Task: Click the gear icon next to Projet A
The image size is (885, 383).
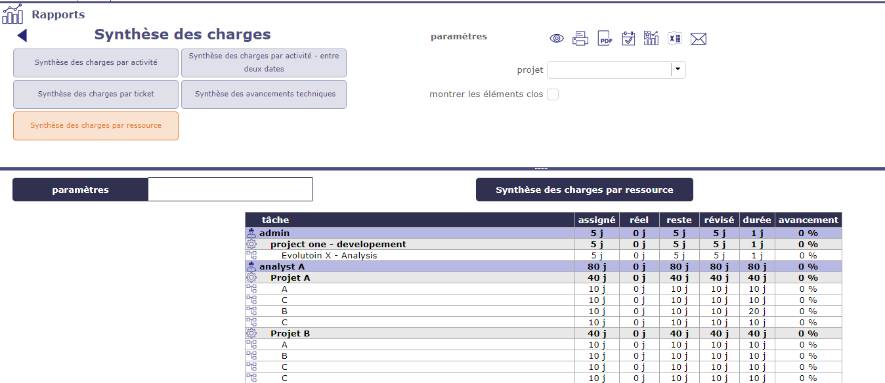Action: (251, 277)
